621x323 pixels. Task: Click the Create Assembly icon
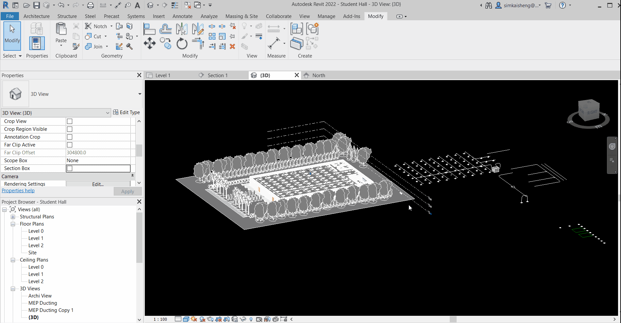pyautogui.click(x=296, y=29)
